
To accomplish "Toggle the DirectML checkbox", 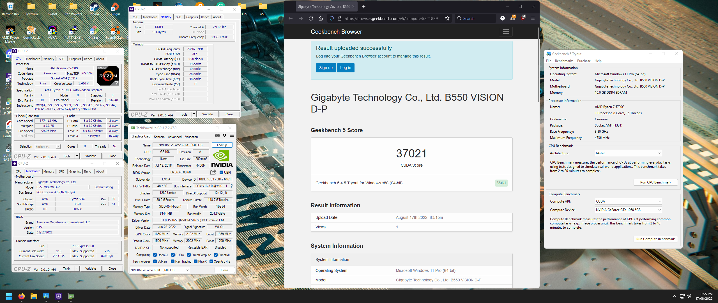I will pyautogui.click(x=216, y=255).
